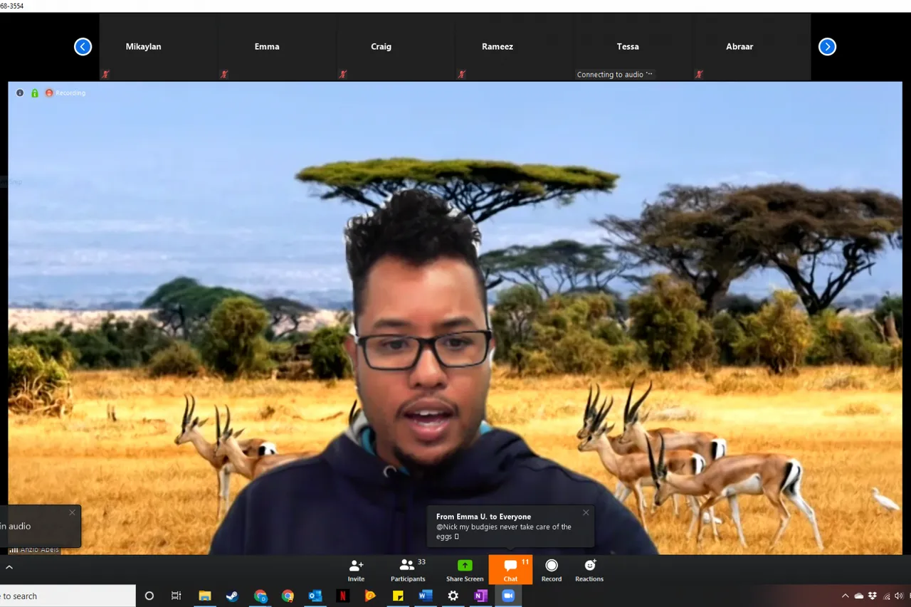Select Tessa's participant thumbnail
Screen dimensions: 911x607
click(628, 47)
